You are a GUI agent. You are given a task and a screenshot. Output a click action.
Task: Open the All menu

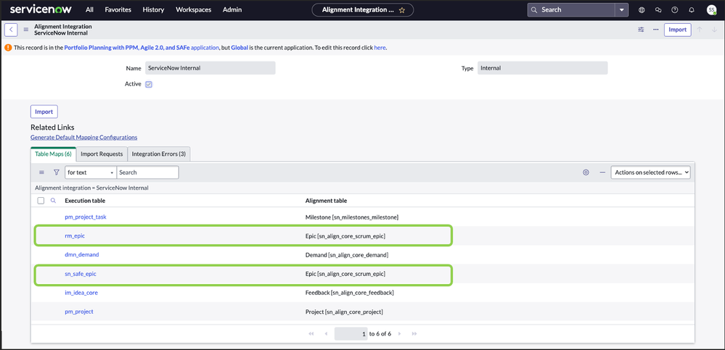[90, 9]
